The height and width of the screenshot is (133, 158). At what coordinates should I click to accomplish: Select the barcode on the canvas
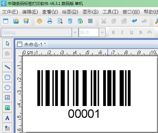(x=84, y=88)
